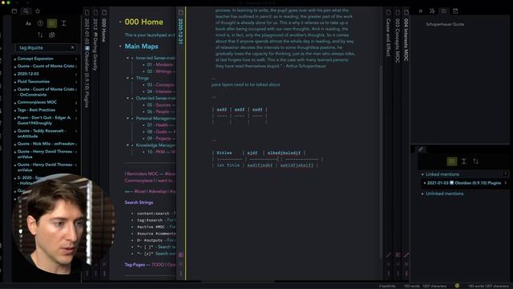Toggle explain search term icon
This screenshot has width=513, height=289.
pos(40,23)
